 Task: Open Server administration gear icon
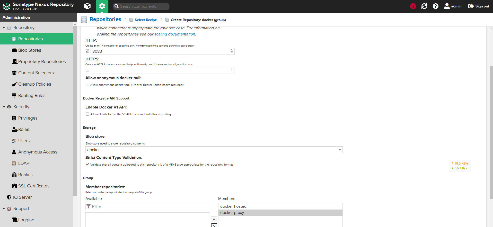(x=102, y=6)
